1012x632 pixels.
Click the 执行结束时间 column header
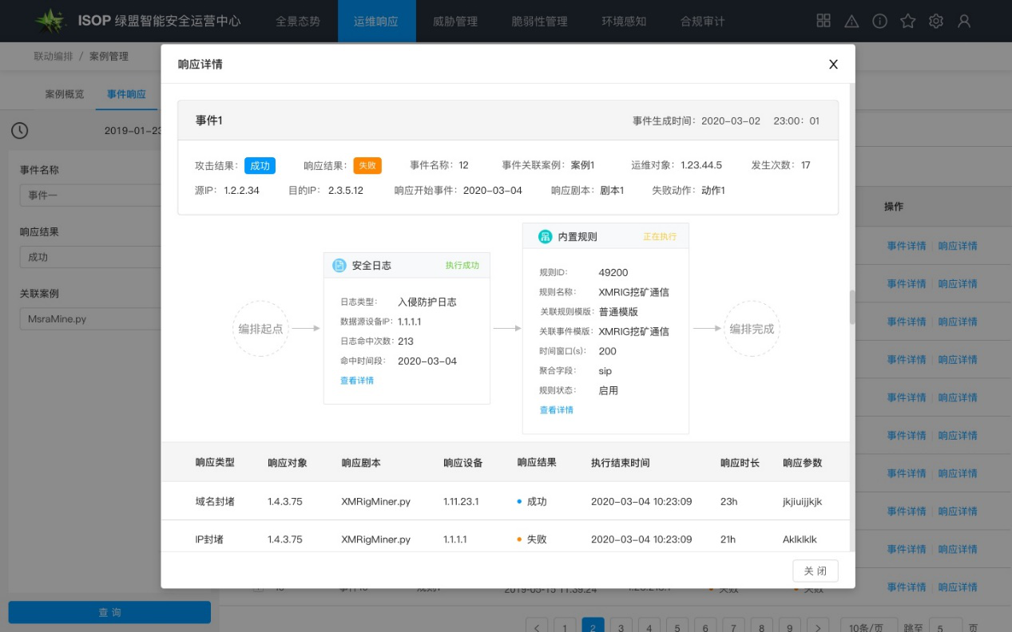pyautogui.click(x=621, y=463)
